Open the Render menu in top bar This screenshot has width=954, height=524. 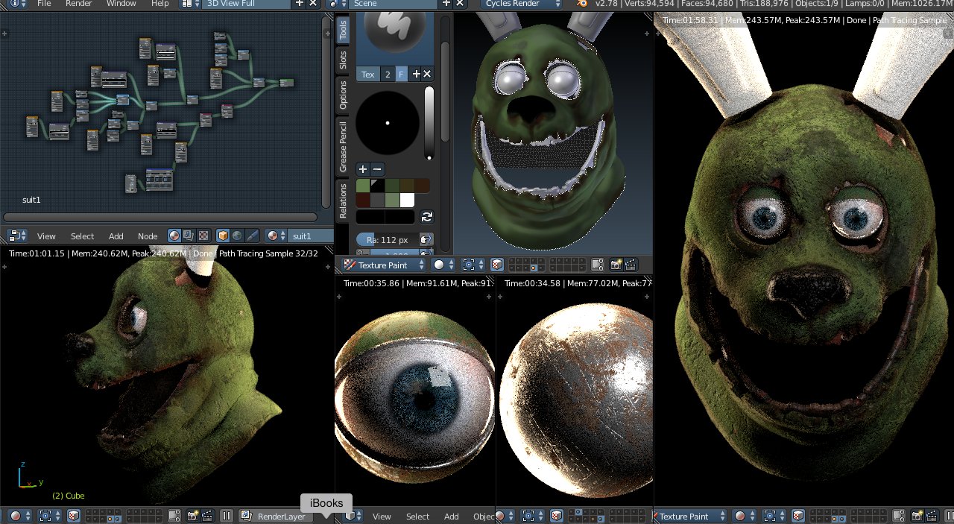79,4
